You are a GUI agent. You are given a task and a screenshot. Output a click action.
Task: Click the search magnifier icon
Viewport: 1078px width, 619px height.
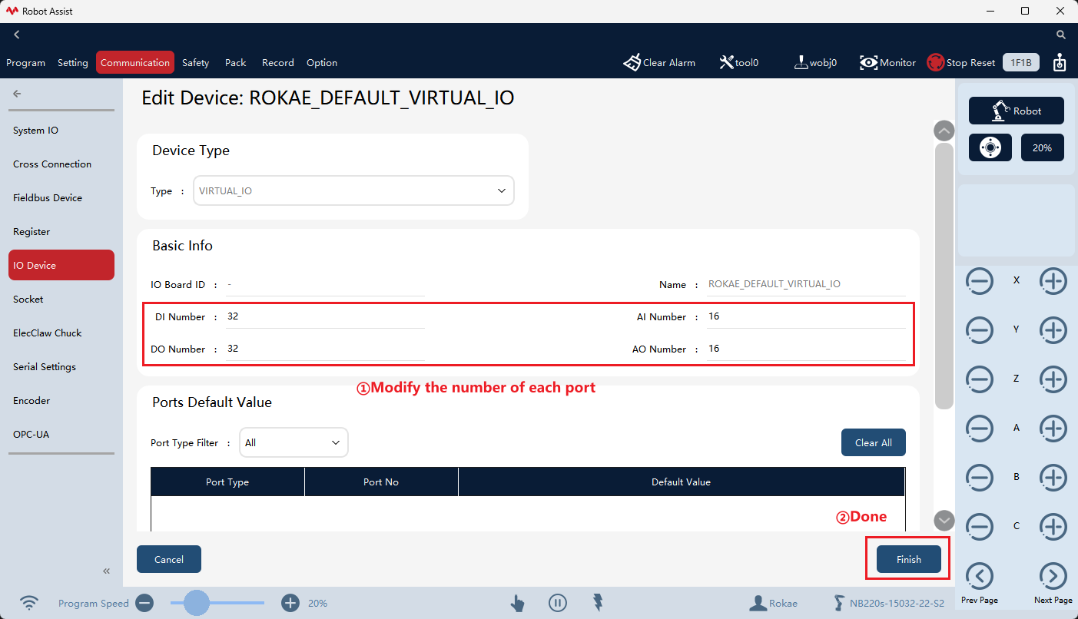click(1061, 35)
